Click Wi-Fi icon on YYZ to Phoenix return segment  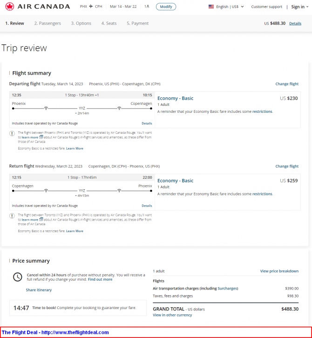pos(119,191)
